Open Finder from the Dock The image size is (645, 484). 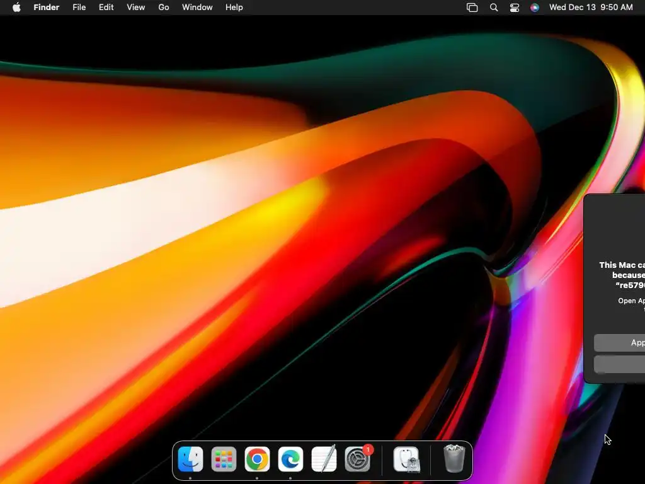tap(190, 459)
